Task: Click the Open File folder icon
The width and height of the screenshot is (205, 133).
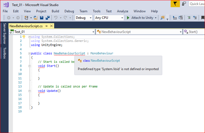Action: [x=36, y=18]
